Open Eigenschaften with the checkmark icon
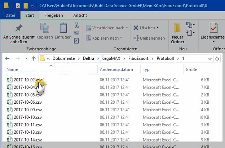The image size is (225, 148). (x=213, y=29)
